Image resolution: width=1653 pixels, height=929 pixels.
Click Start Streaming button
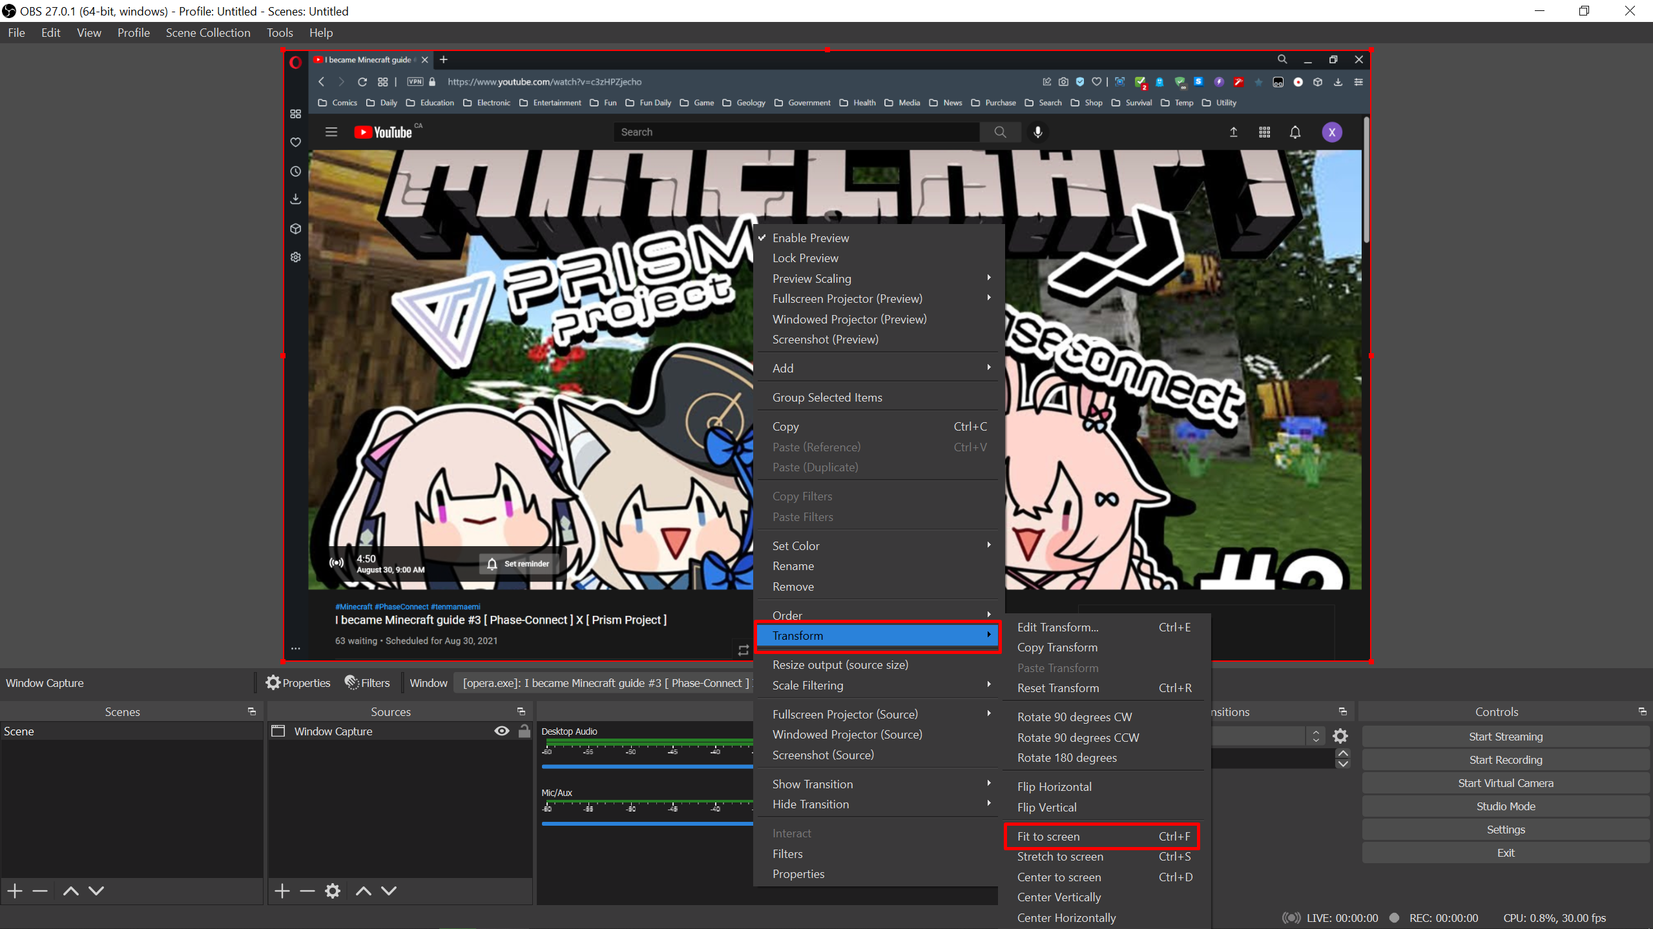pos(1505,737)
